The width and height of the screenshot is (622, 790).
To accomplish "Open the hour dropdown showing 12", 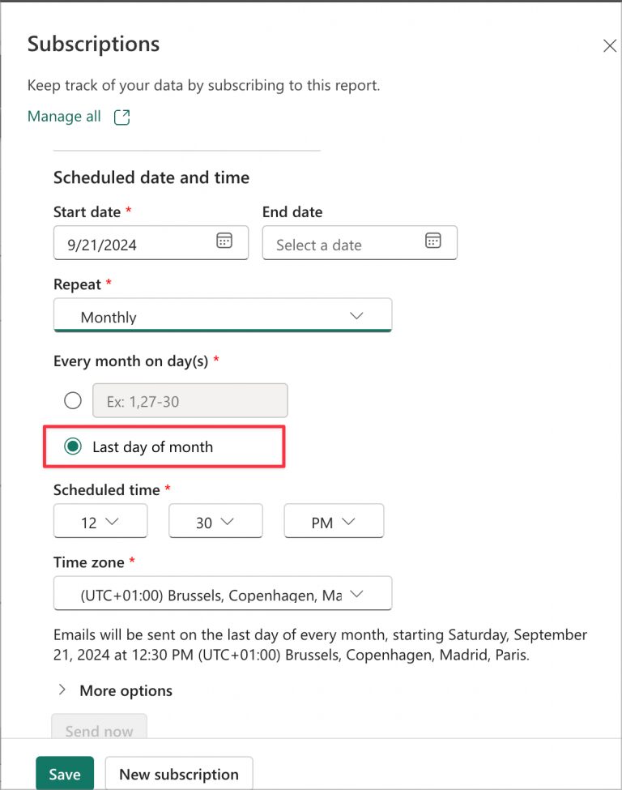I will click(100, 522).
